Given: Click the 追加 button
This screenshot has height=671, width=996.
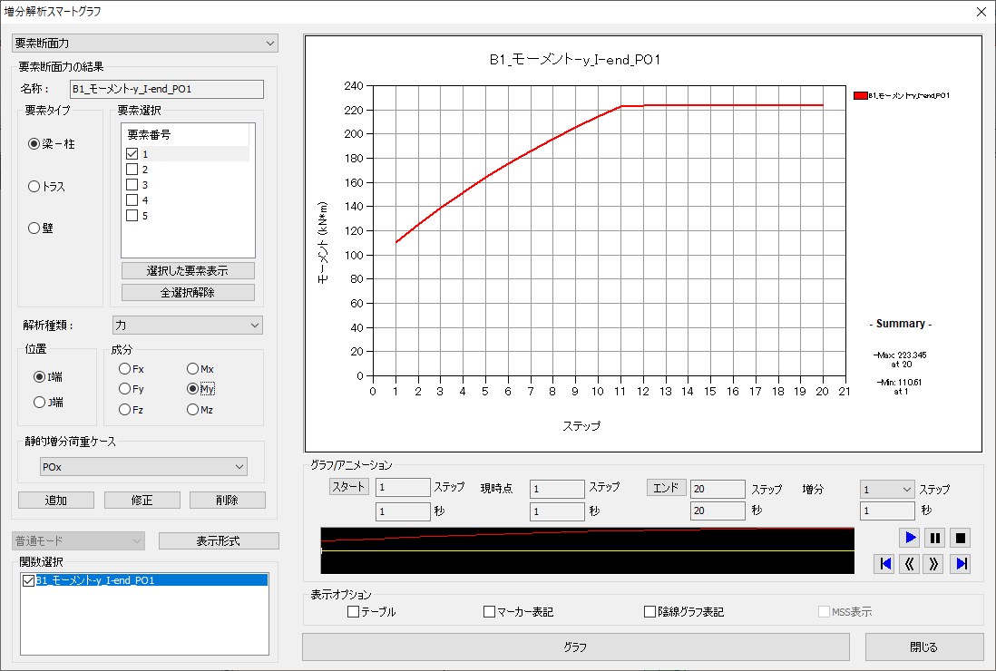Looking at the screenshot, I should [56, 501].
